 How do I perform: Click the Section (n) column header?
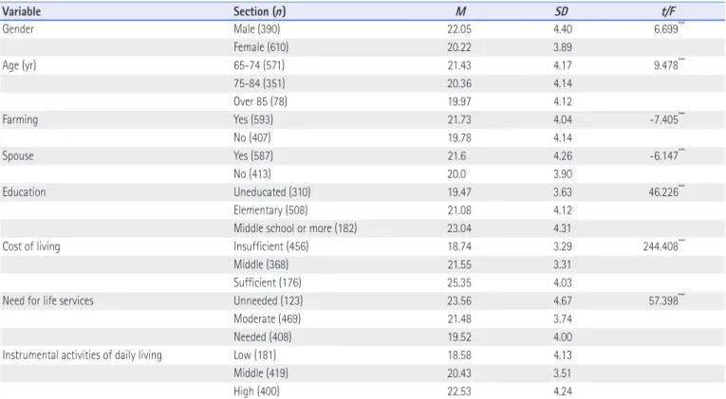coord(259,11)
